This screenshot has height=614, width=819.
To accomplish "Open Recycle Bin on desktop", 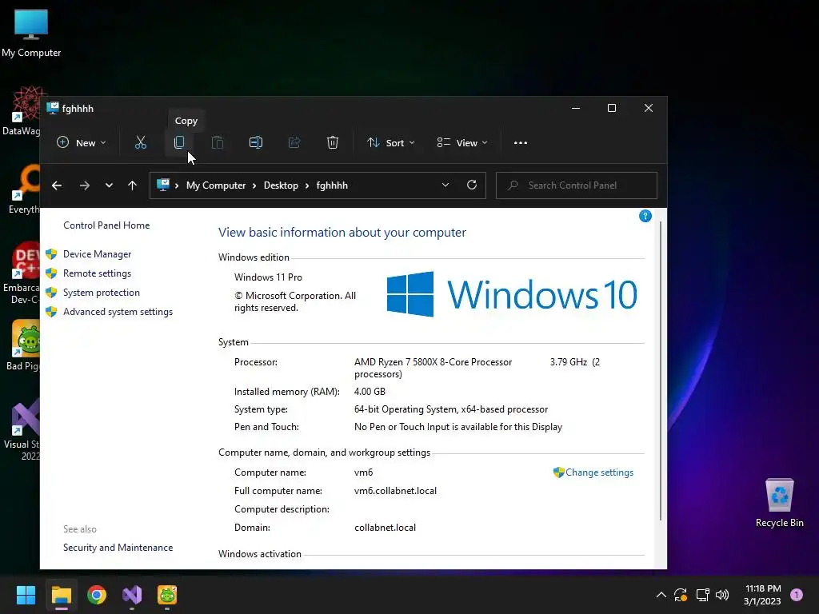I will (x=779, y=502).
